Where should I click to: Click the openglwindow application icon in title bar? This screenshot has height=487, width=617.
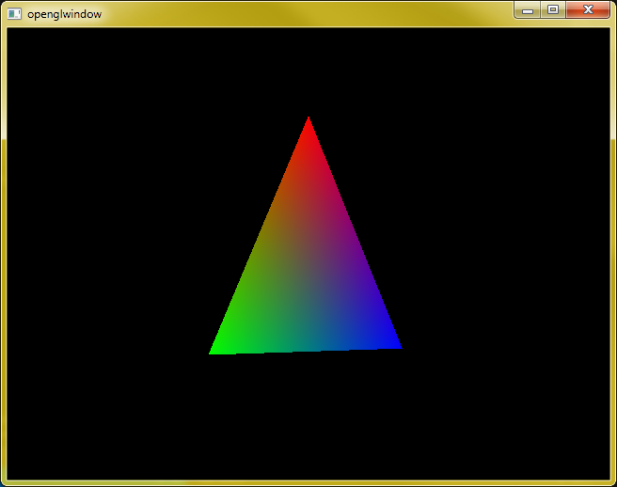click(14, 14)
